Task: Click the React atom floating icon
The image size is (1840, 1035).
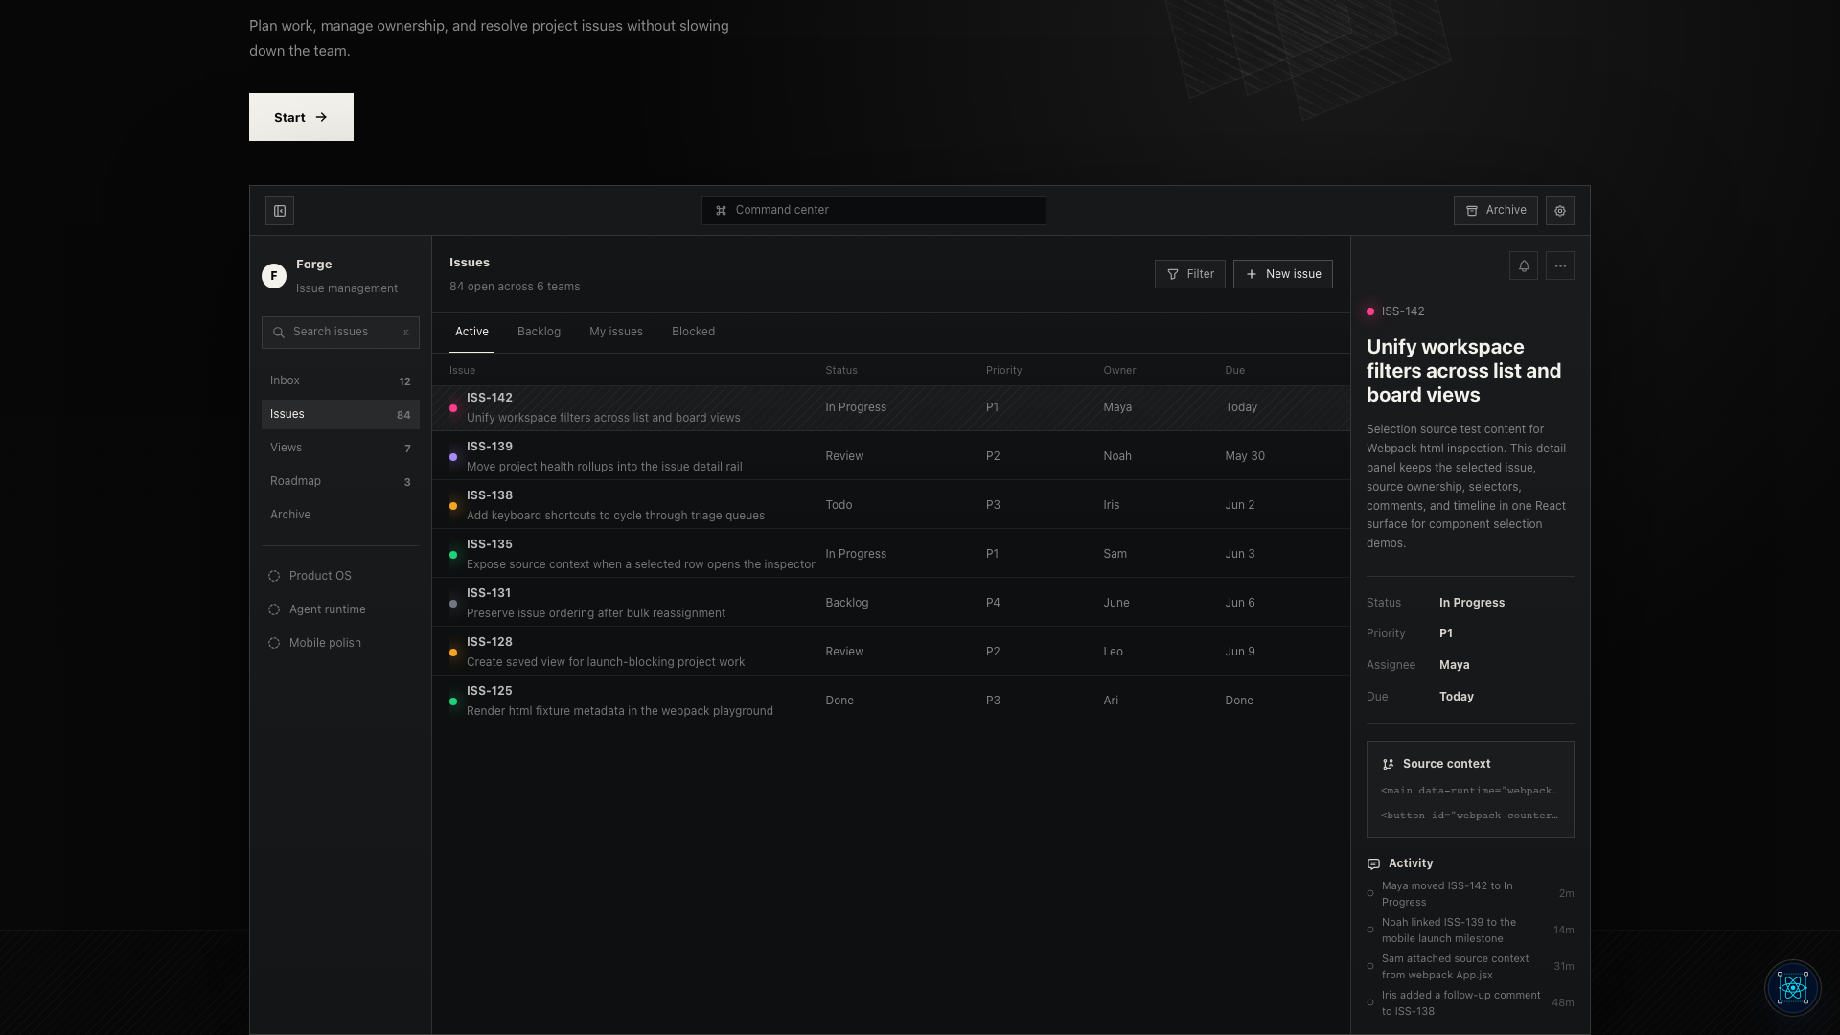Action: (1792, 987)
